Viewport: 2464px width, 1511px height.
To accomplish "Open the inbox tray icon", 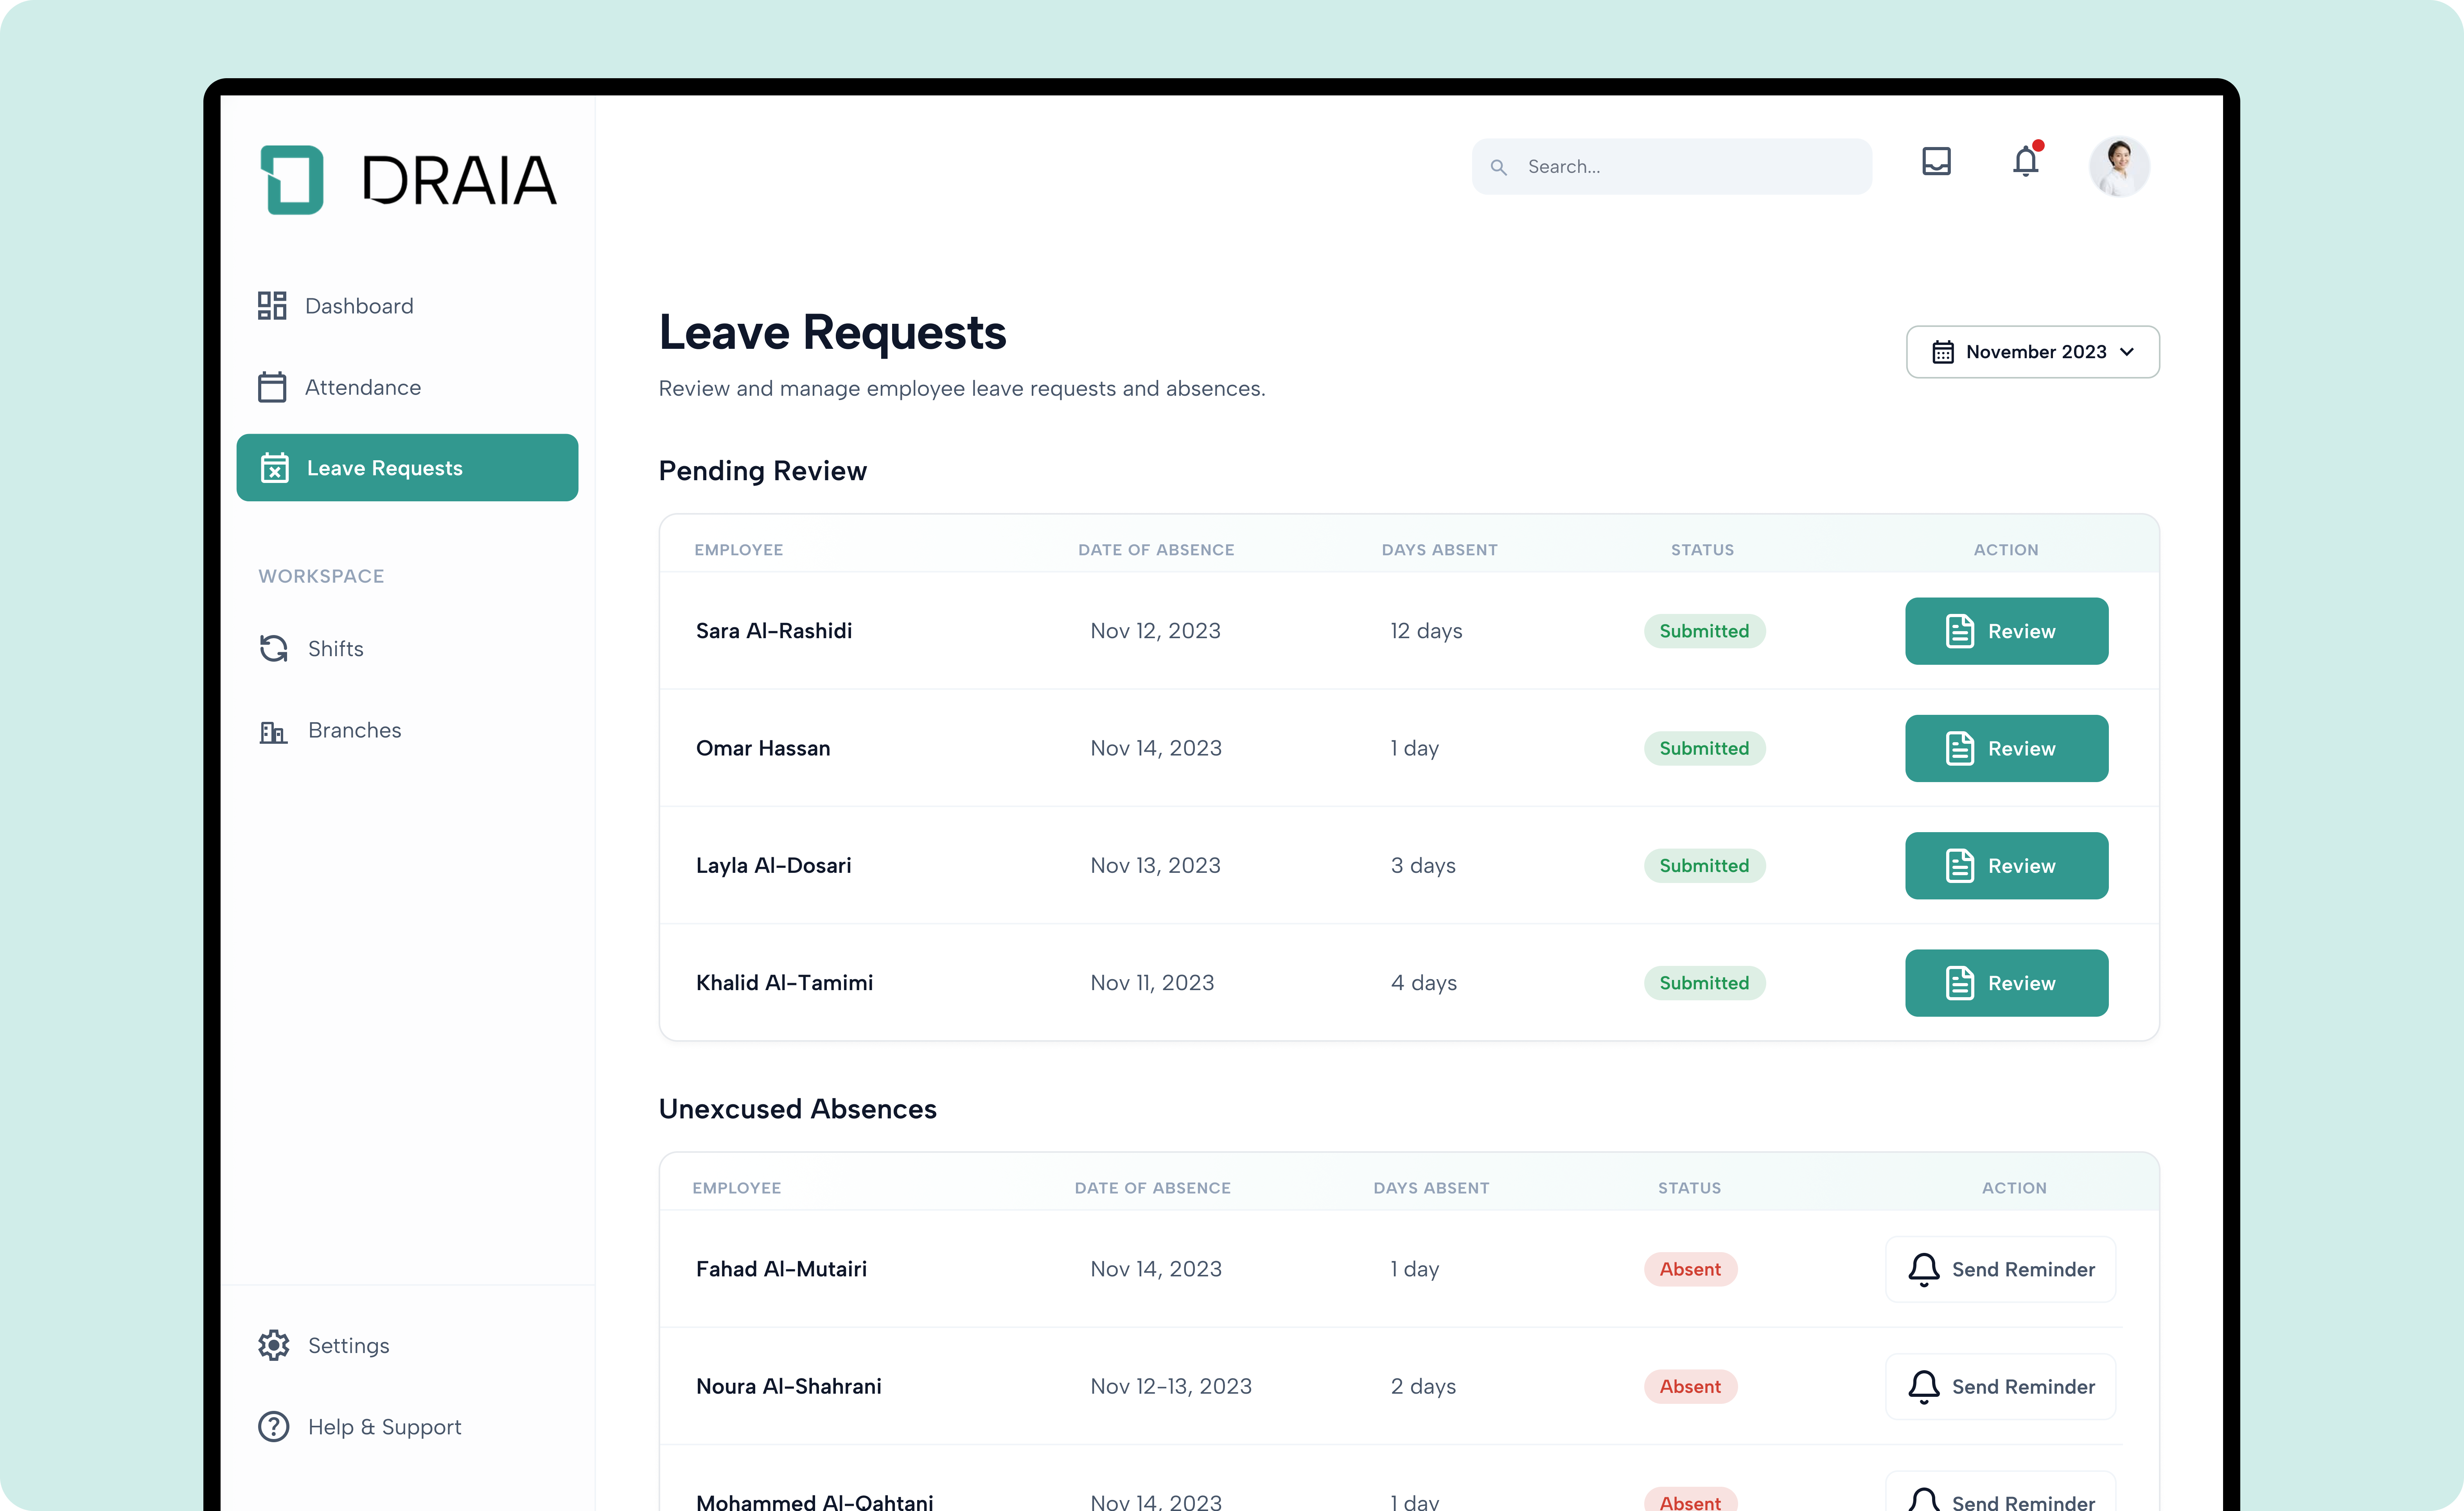I will click(x=1937, y=161).
